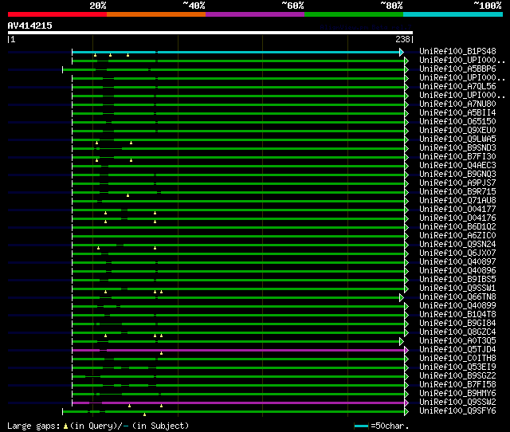Select hit label UniRef100_Q71AU8
Screen dimensions: 510x432
pyautogui.click(x=457, y=201)
